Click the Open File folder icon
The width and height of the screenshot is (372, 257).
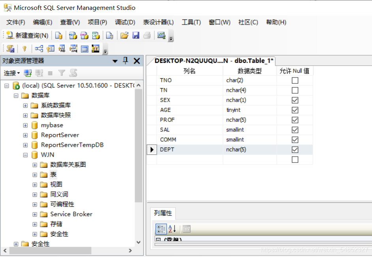coord(124,36)
